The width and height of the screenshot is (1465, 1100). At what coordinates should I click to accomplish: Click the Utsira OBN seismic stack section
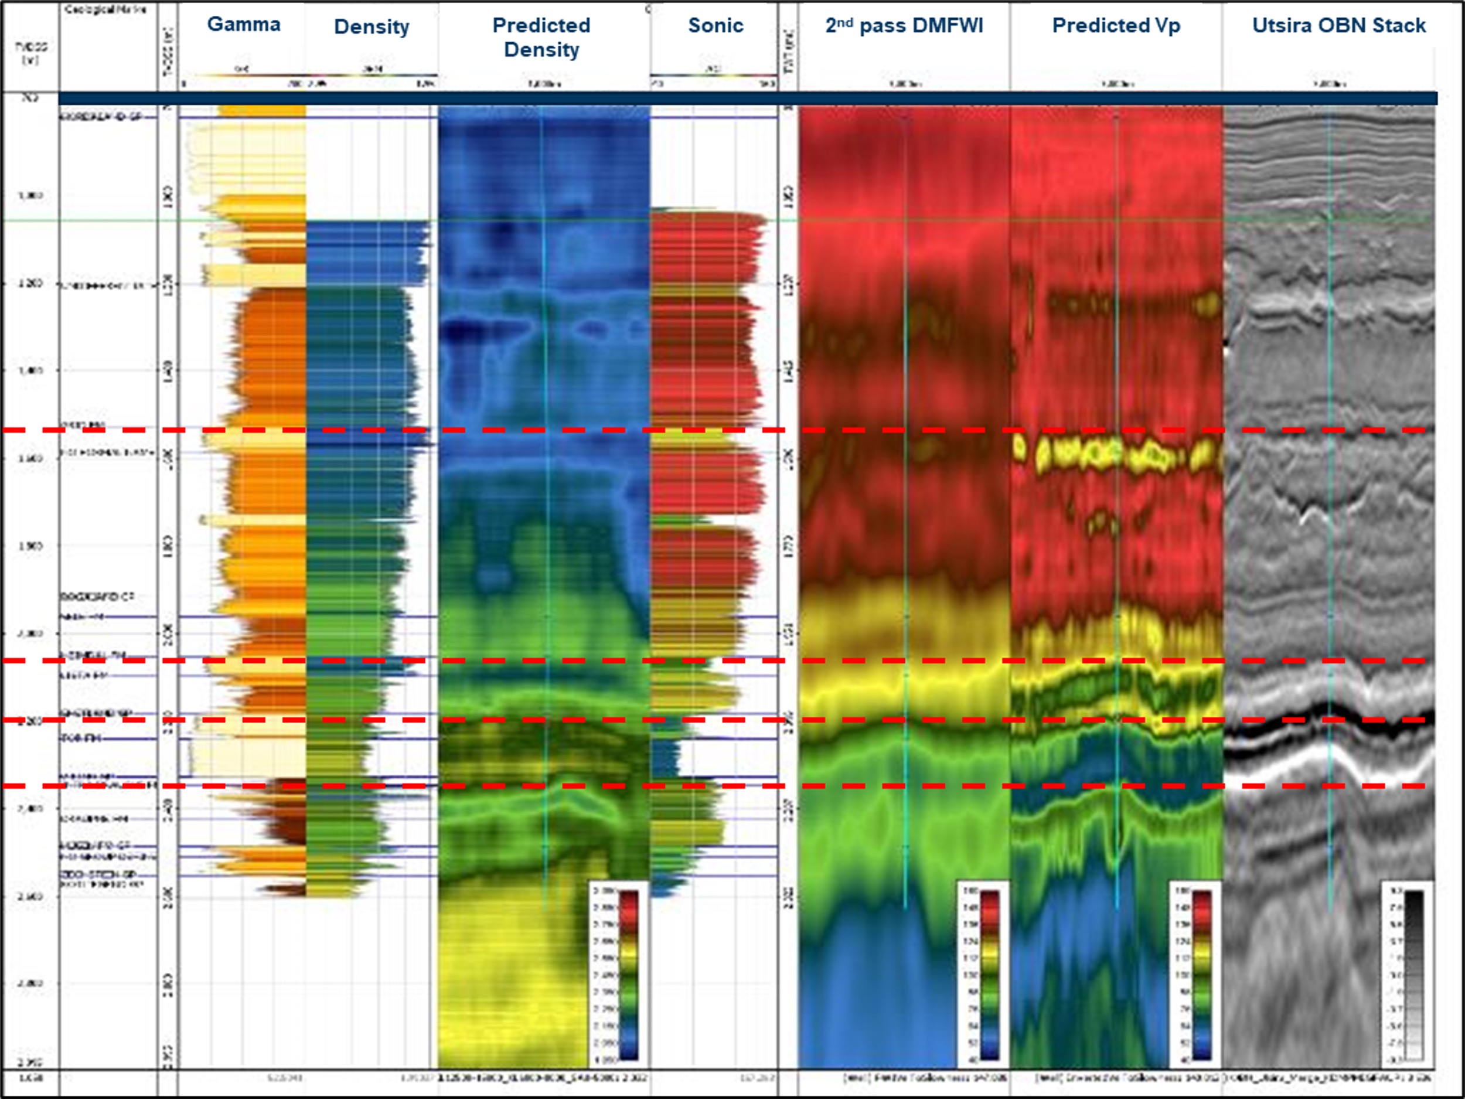(1329, 586)
